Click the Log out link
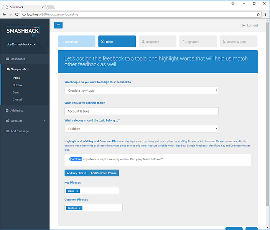 pyautogui.click(x=250, y=25)
